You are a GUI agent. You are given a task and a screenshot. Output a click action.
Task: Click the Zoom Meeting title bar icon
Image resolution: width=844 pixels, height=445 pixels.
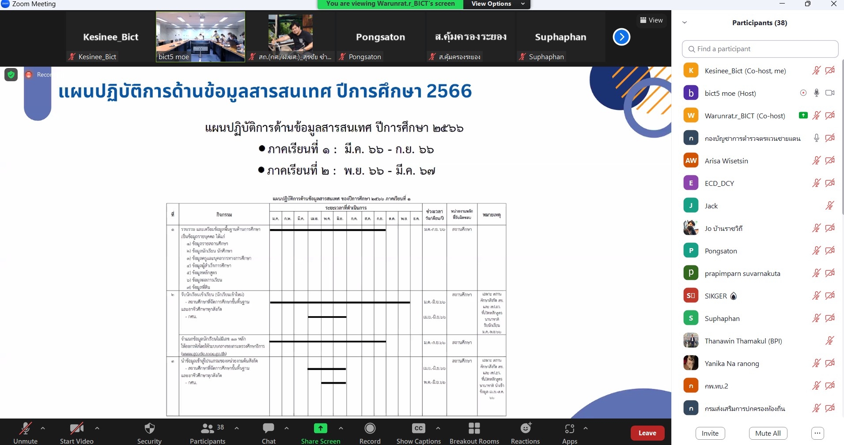point(5,4)
